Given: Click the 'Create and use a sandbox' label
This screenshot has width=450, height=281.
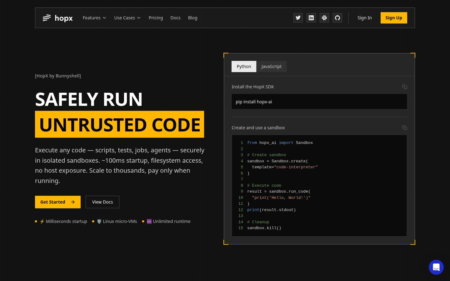Looking at the screenshot, I should pyautogui.click(x=258, y=128).
